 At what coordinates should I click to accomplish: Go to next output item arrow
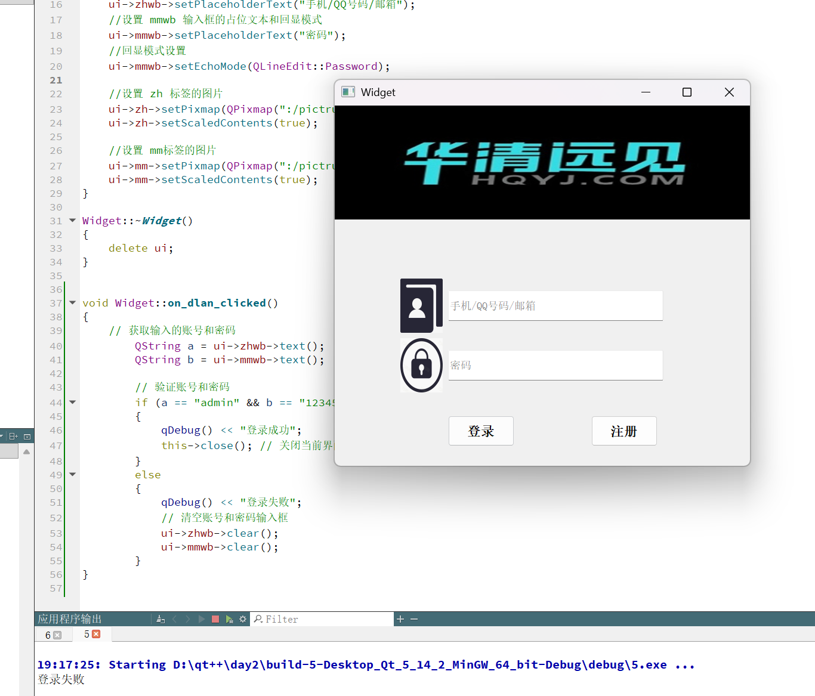pyautogui.click(x=188, y=619)
